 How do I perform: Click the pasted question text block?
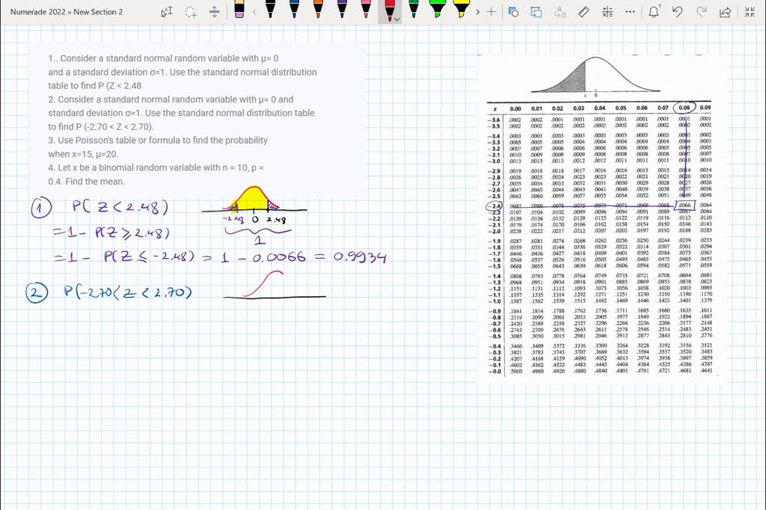click(197, 120)
